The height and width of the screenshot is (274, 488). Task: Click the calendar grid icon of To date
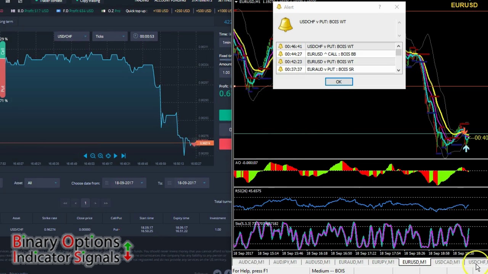click(169, 183)
